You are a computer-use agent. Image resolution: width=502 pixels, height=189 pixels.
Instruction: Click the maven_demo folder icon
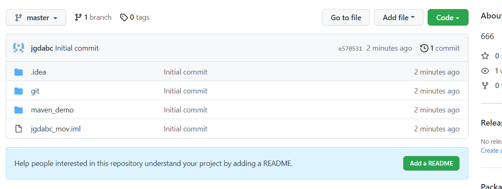pyautogui.click(x=19, y=110)
